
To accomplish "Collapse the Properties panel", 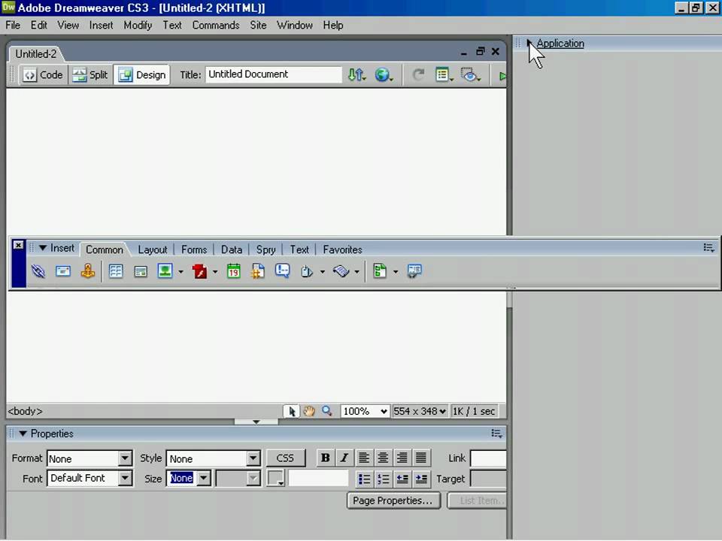I will tap(23, 434).
